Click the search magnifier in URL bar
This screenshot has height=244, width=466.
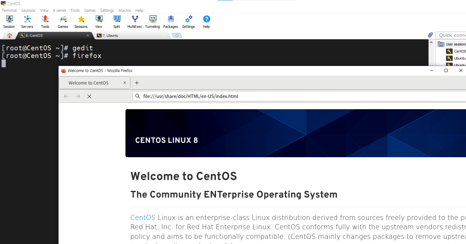coord(138,96)
